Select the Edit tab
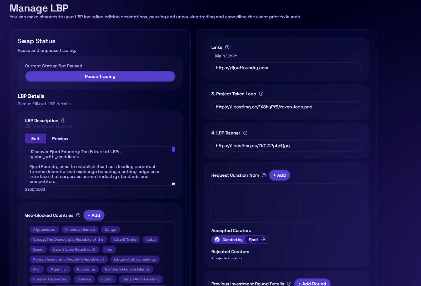The width and height of the screenshot is (421, 286). (35, 138)
